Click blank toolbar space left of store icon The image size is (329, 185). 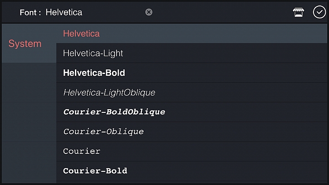pos(223,12)
